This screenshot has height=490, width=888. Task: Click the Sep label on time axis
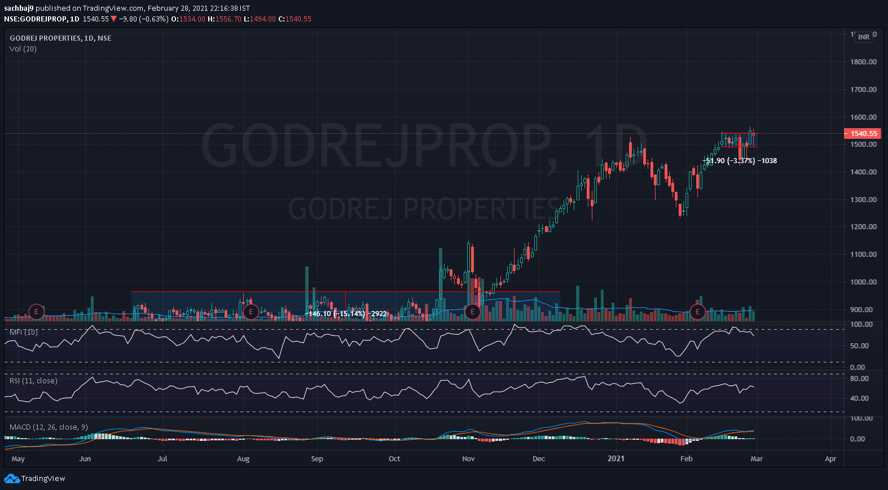317,459
